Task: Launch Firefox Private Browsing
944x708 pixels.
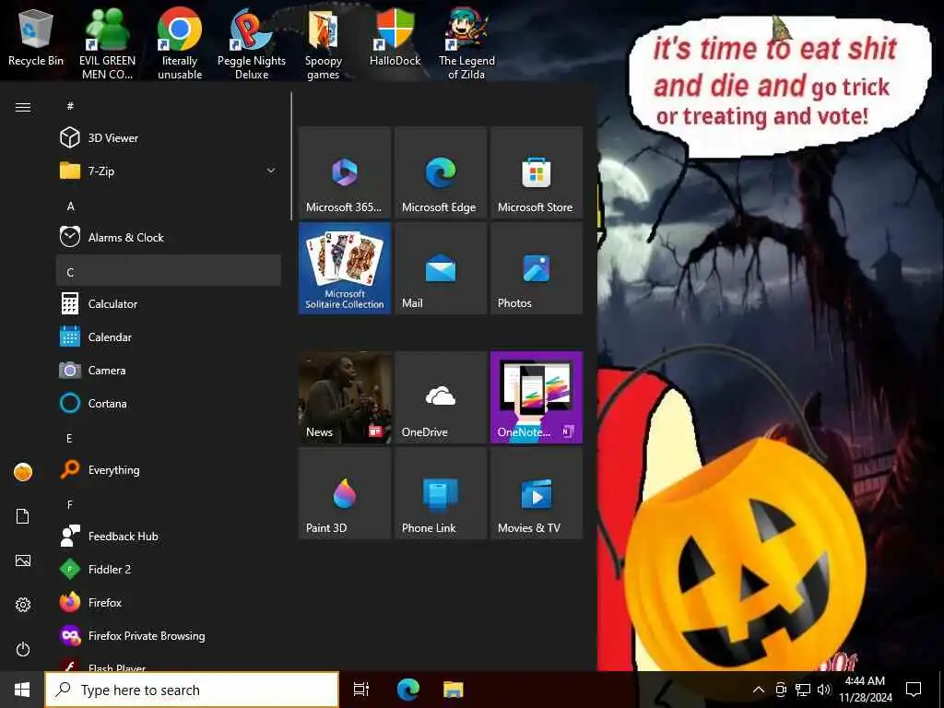Action: (169, 636)
